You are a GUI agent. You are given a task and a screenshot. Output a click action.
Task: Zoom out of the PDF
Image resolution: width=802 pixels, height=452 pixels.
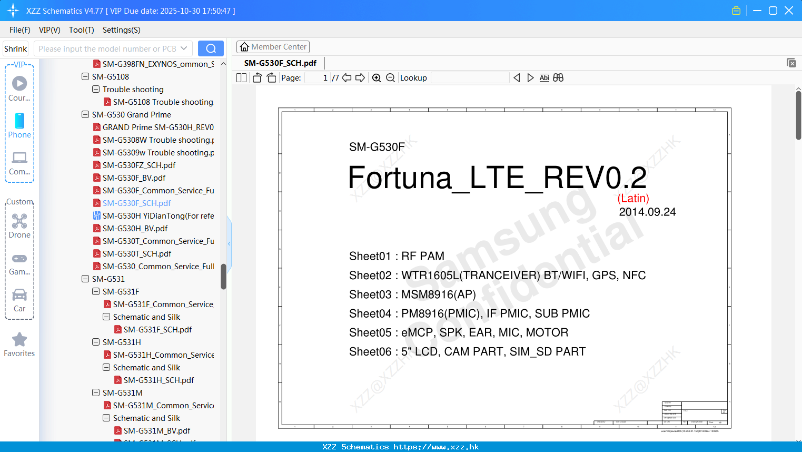click(390, 77)
